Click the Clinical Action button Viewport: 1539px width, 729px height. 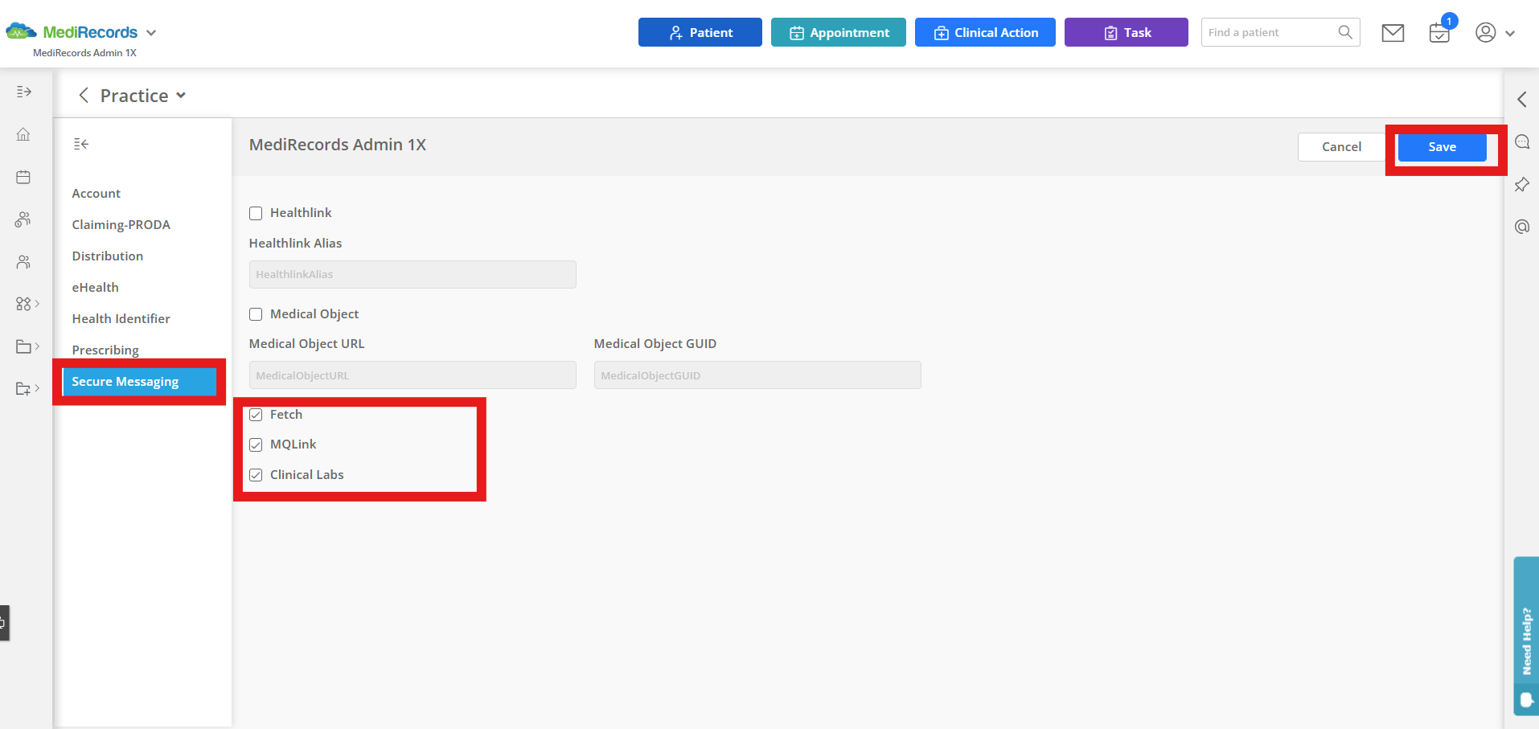click(985, 32)
